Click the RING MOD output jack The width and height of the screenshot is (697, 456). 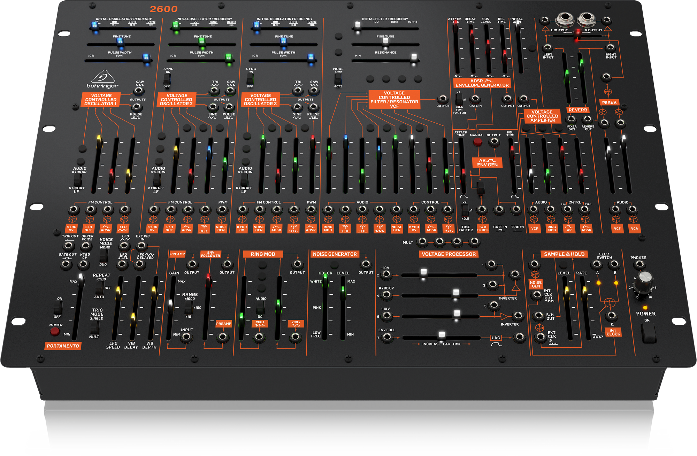(x=297, y=264)
